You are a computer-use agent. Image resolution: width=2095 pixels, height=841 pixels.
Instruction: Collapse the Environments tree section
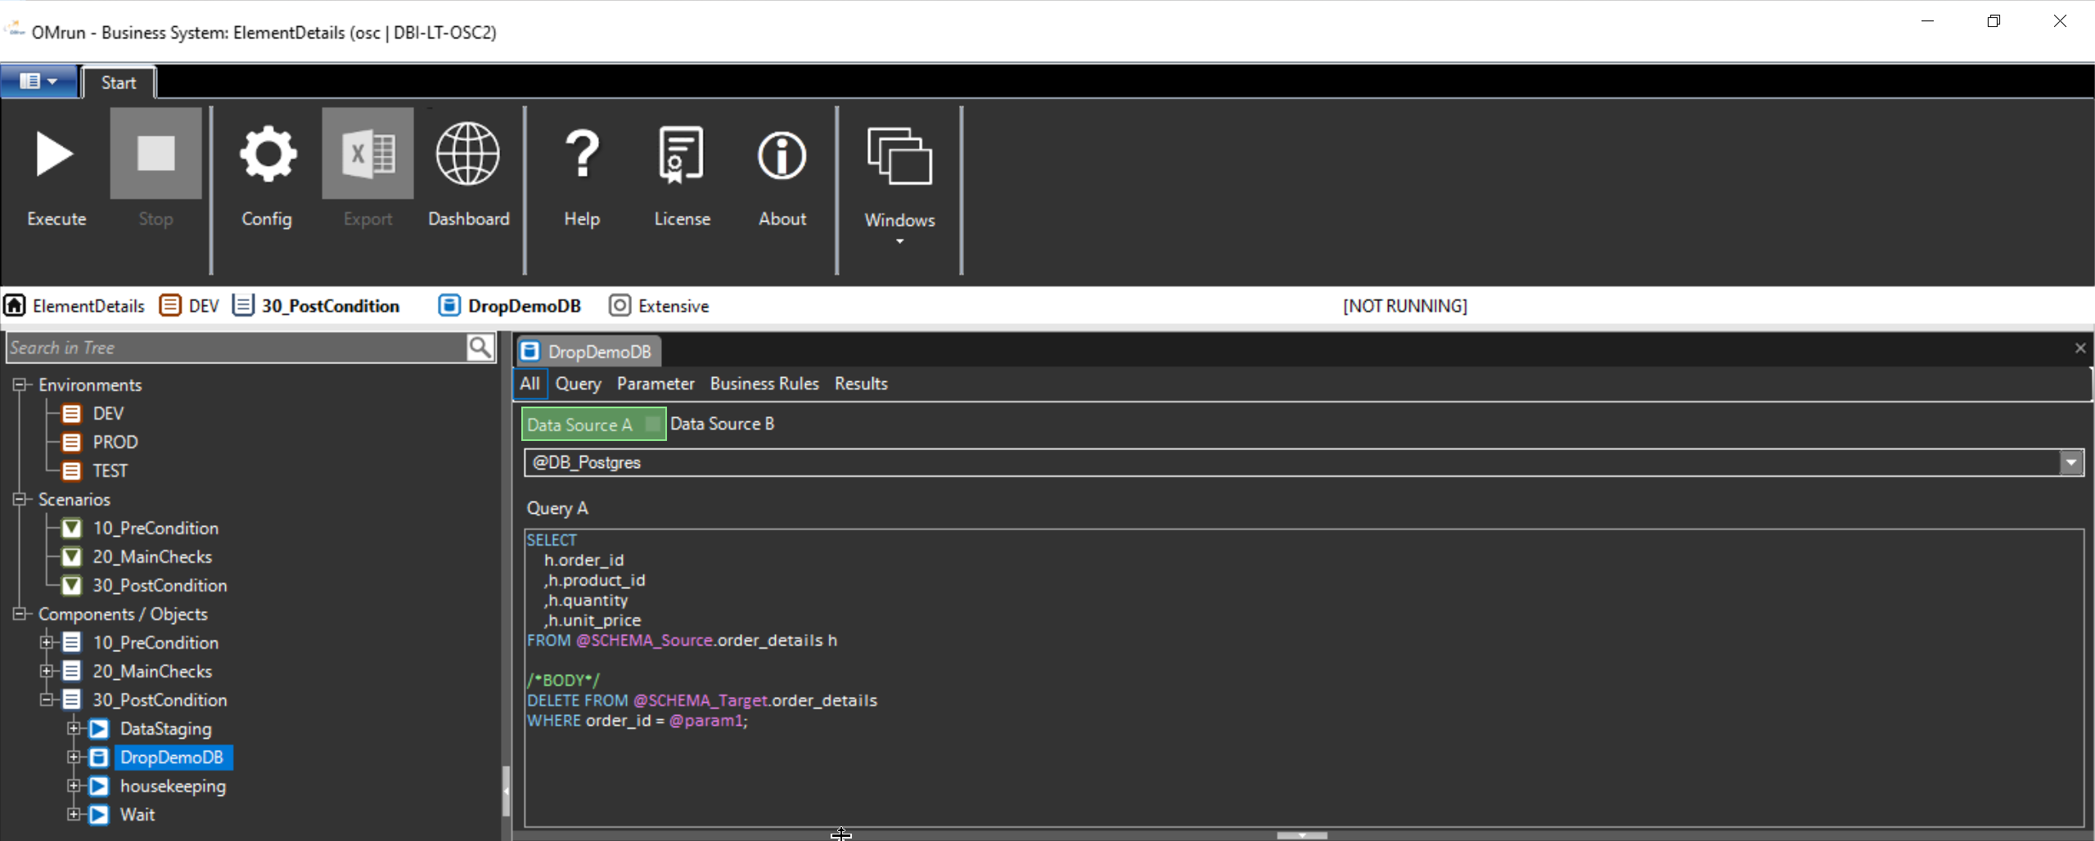point(18,385)
